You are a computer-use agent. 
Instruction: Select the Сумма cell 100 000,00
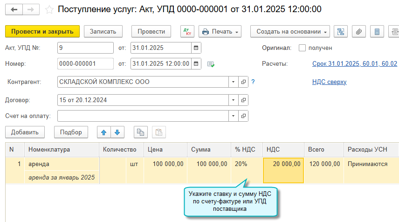[209, 170]
